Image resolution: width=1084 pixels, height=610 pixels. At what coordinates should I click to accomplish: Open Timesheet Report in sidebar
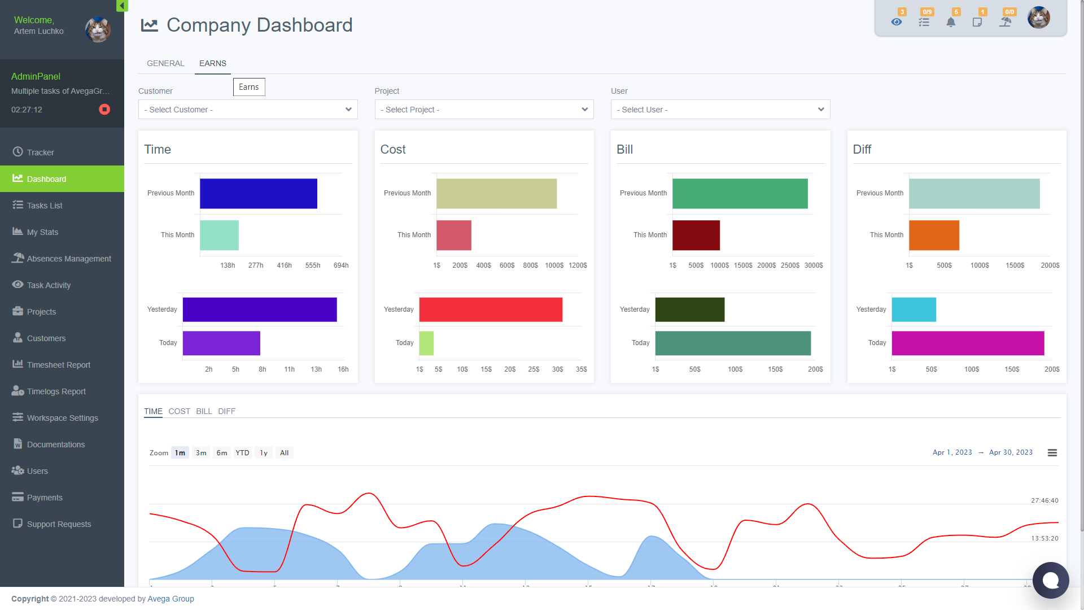pyautogui.click(x=59, y=365)
